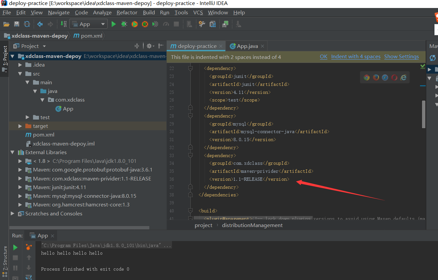The image size is (438, 280).
Task: Rerun App in the Run panel
Action: coord(15,247)
